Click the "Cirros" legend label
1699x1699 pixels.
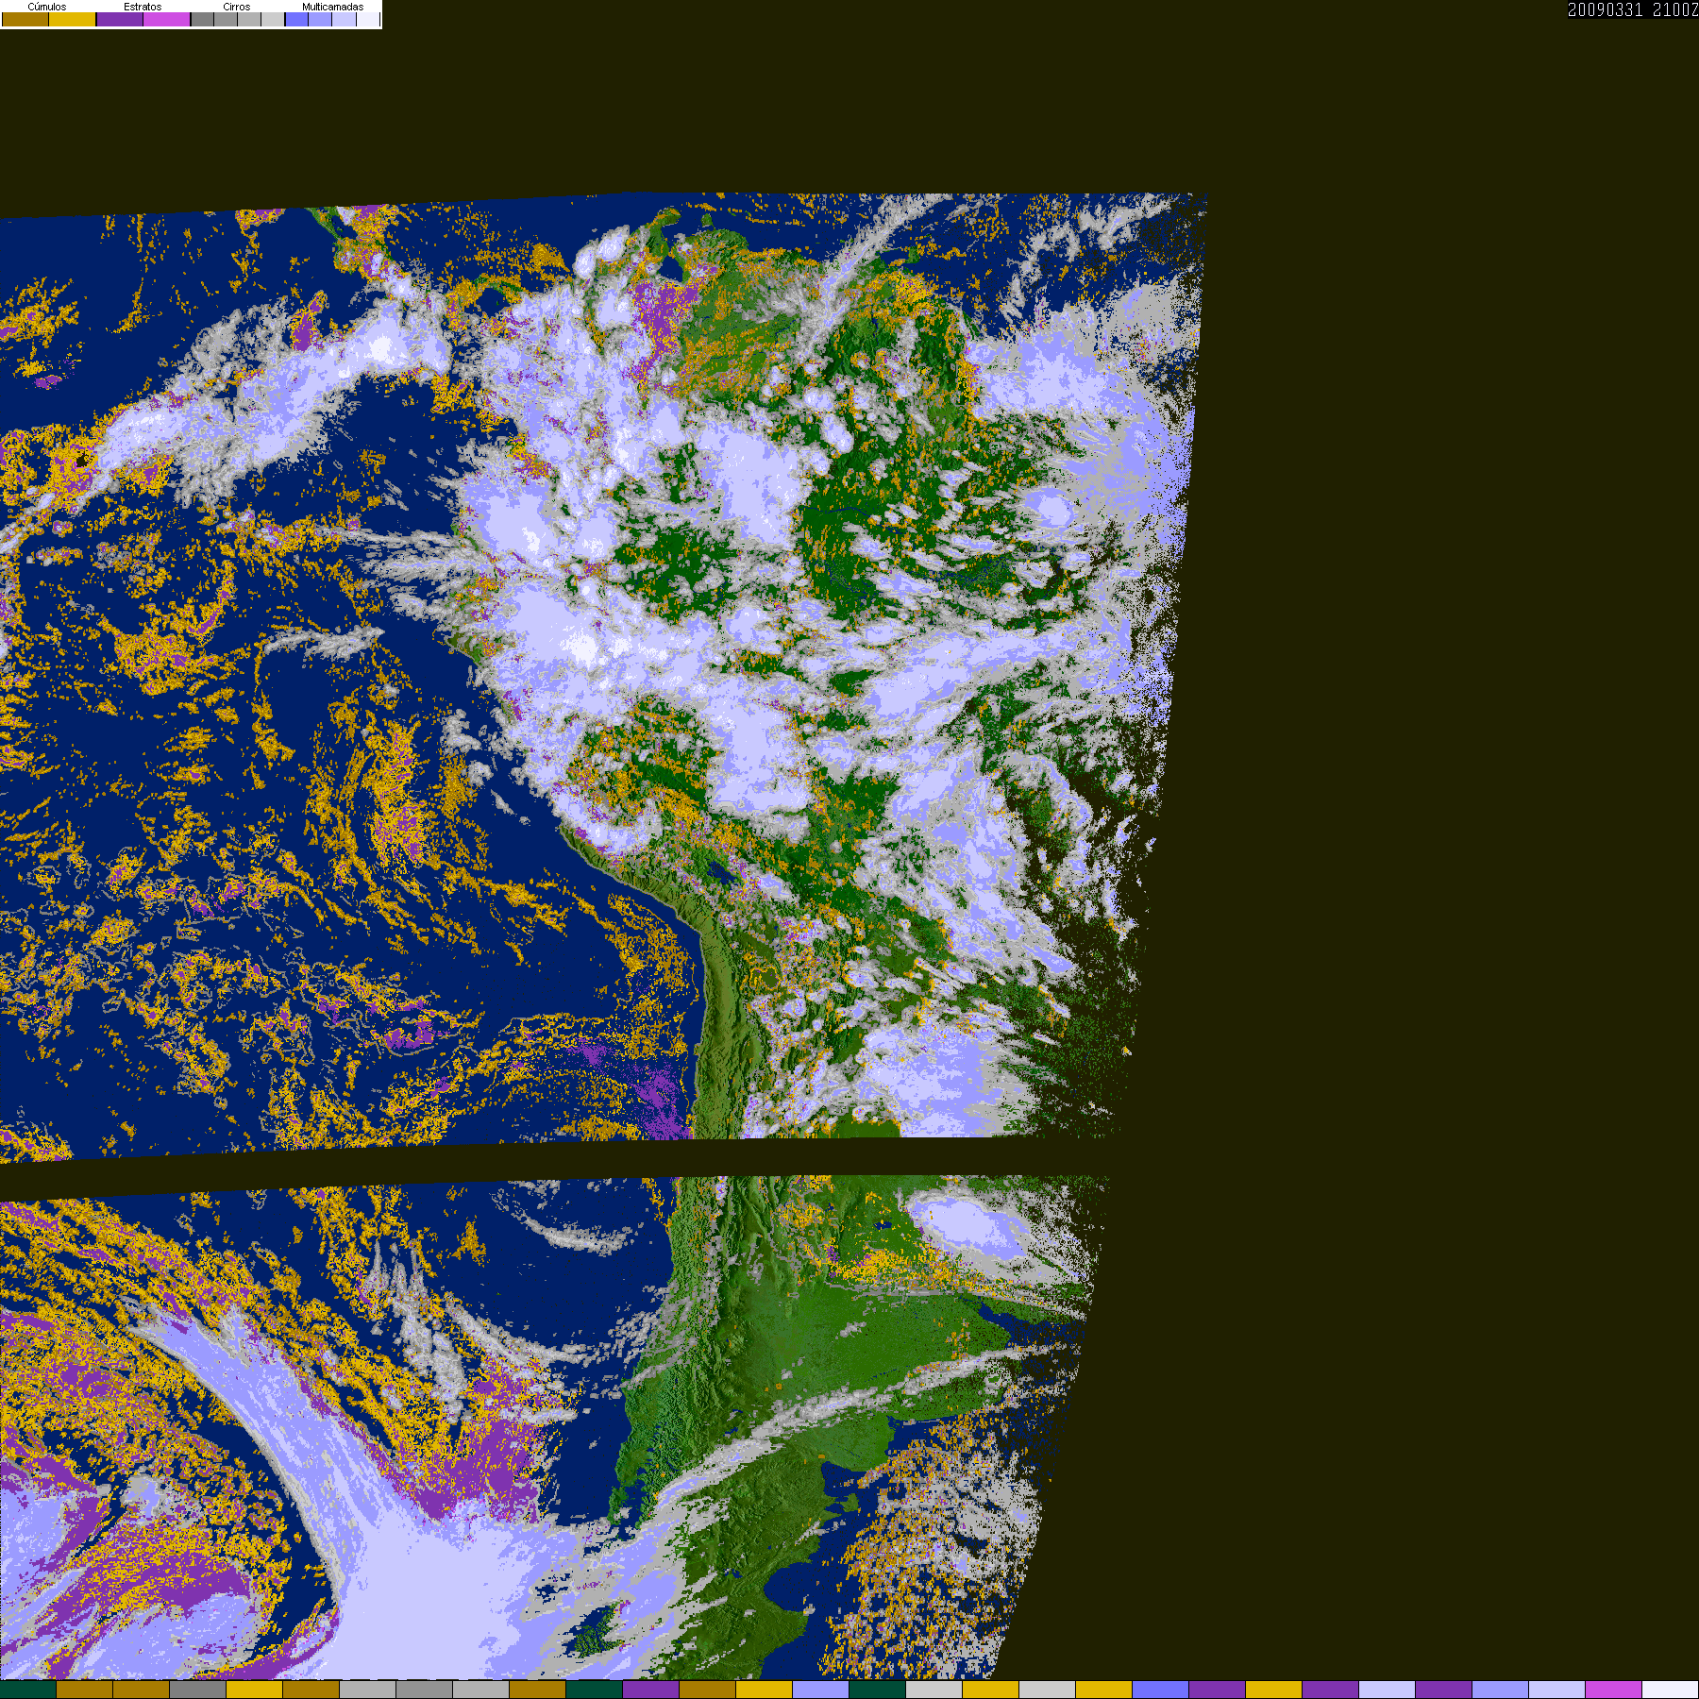pos(237,7)
